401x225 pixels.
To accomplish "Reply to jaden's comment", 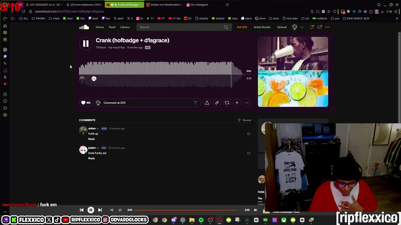I will 91,158.
